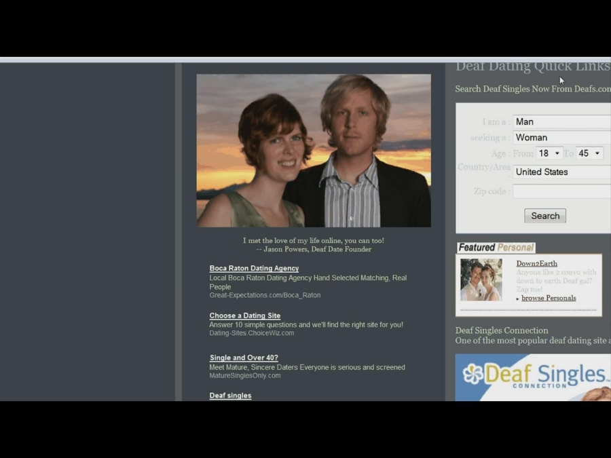The image size is (611, 458).
Task: Open the Boca Raton Dating Agency link
Action: pyautogui.click(x=254, y=268)
